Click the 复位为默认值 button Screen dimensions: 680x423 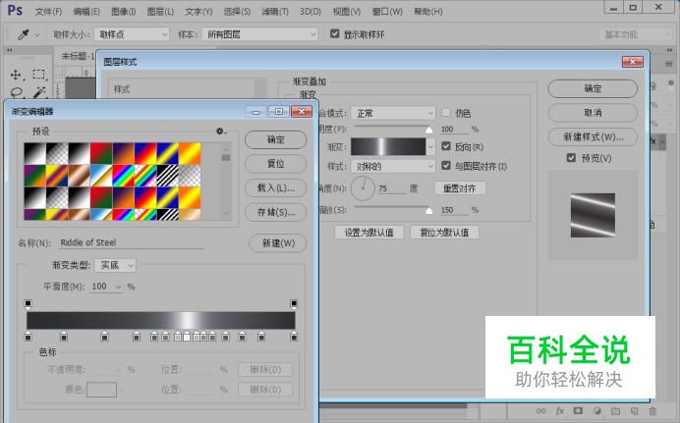coord(444,233)
